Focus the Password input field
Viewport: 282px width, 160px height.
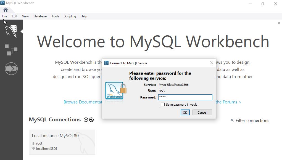pos(185,97)
